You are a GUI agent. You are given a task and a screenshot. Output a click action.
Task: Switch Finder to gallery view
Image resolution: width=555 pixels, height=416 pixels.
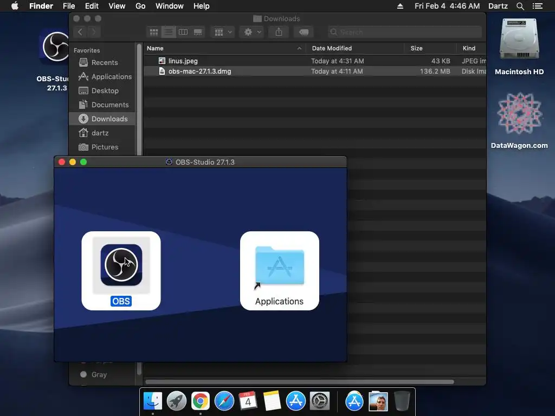(198, 32)
